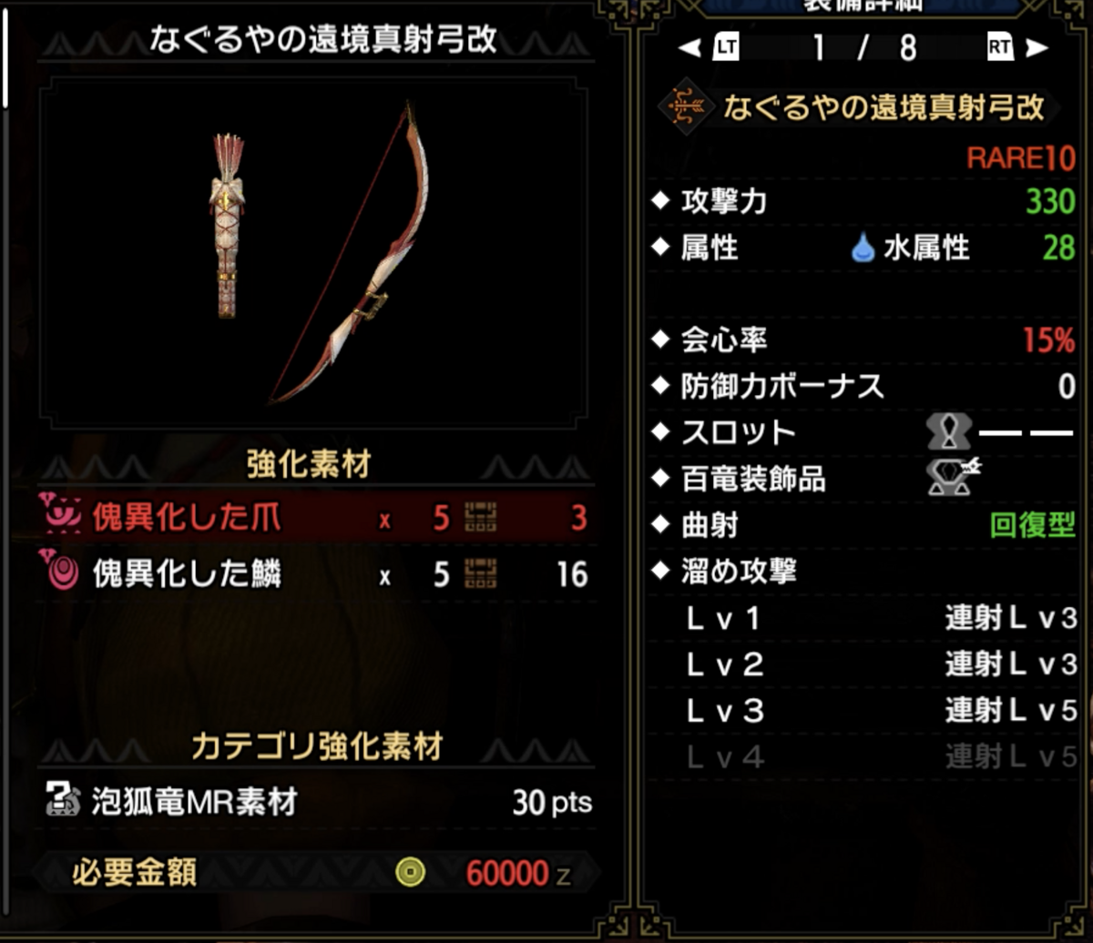Click the water element droplet icon
This screenshot has width=1093, height=943.
click(863, 247)
